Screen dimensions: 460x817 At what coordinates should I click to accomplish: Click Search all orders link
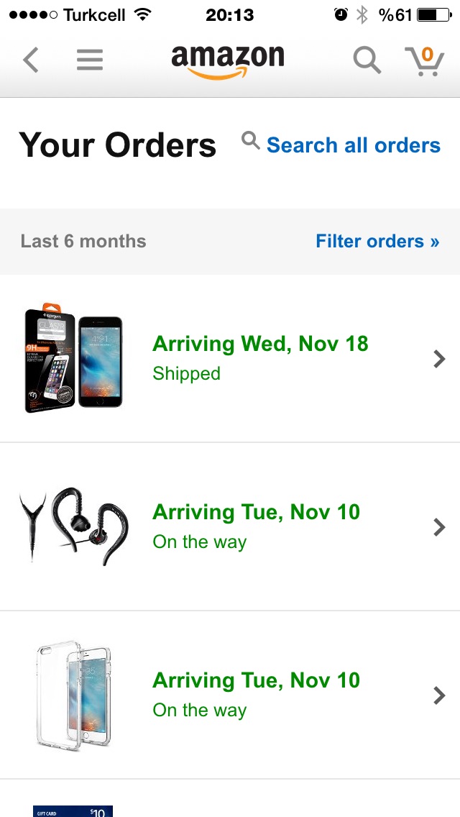(x=353, y=145)
